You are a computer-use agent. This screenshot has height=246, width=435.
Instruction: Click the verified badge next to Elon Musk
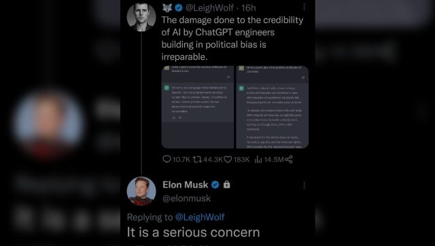[x=215, y=185]
